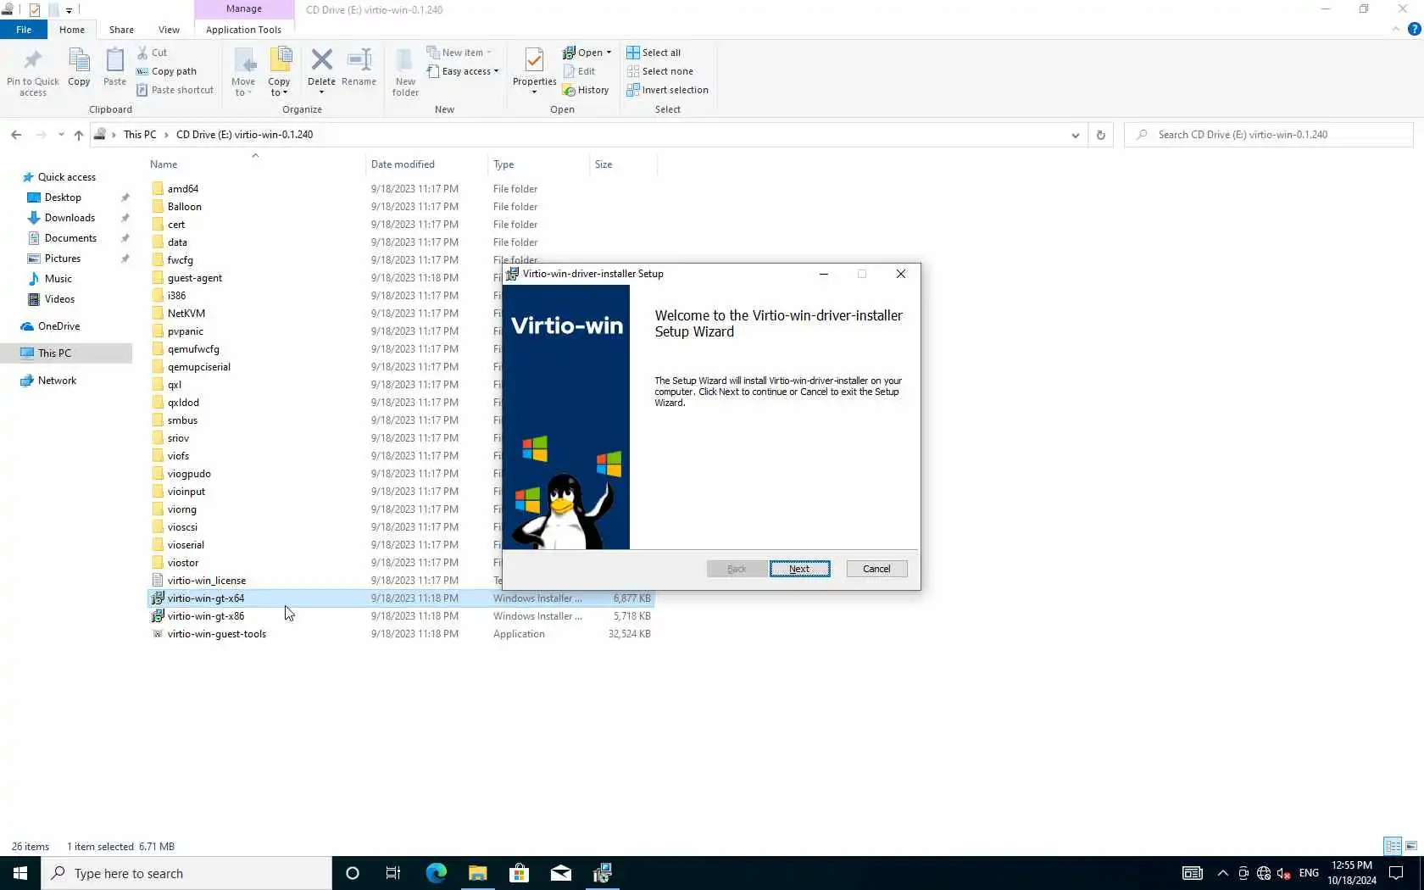Click Invert selection in the ribbon
Image resolution: width=1424 pixels, height=890 pixels.
coord(667,90)
